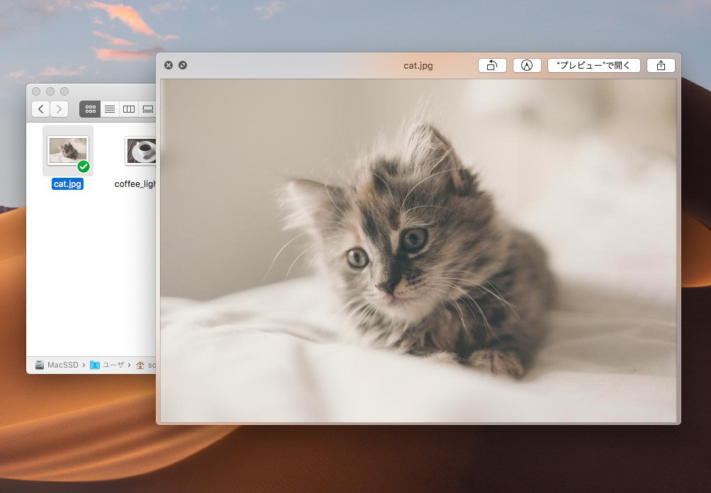Image resolution: width=711 pixels, height=493 pixels.
Task: Switch Finder to column view
Action: 129,109
